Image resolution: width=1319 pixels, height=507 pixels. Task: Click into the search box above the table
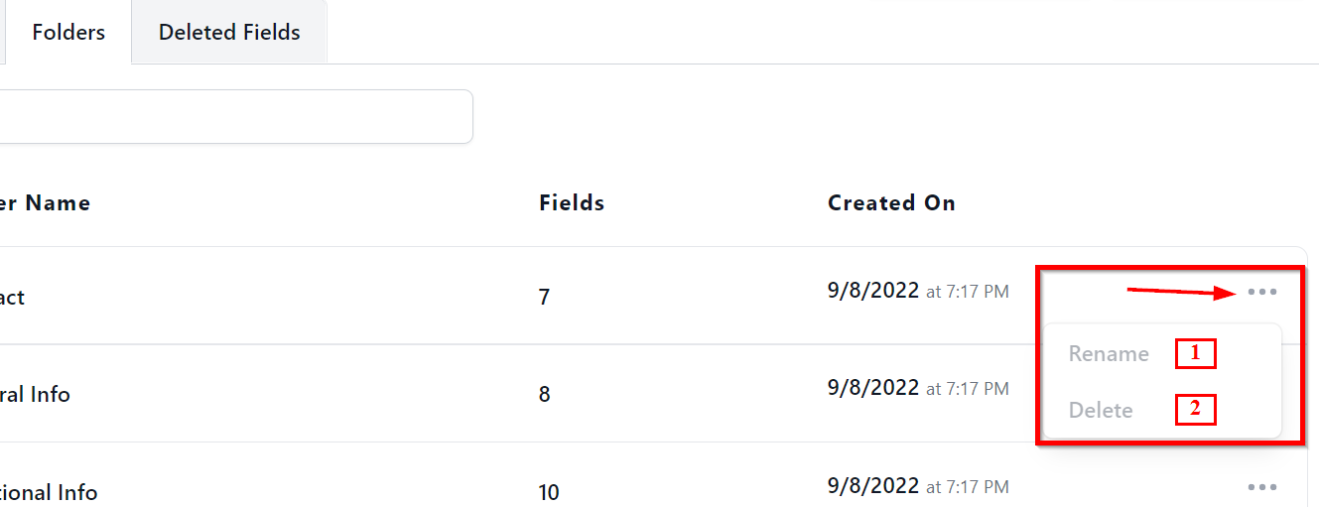[233, 117]
